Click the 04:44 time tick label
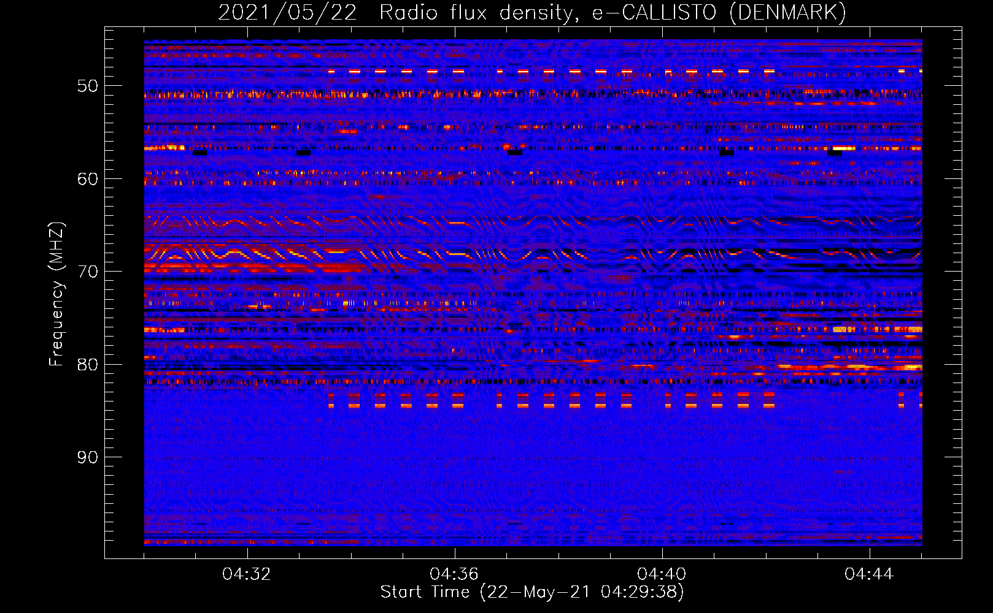The image size is (993, 613). click(x=869, y=574)
